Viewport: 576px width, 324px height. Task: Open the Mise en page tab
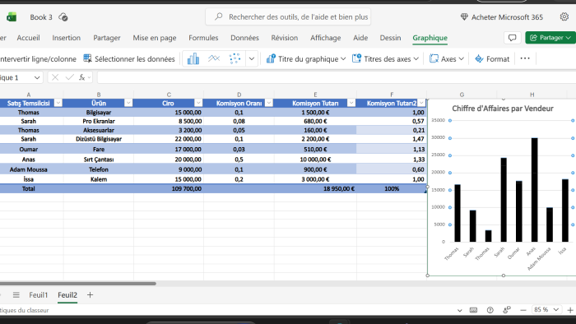(155, 38)
